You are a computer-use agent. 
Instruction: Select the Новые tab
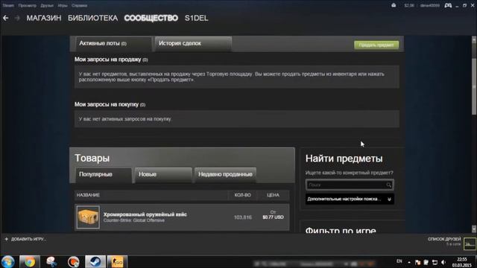tap(163, 175)
